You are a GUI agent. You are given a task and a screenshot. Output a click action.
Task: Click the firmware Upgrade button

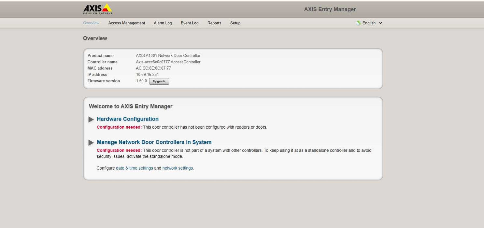[x=159, y=81]
